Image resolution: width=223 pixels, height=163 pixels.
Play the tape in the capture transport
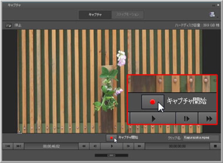112,146
